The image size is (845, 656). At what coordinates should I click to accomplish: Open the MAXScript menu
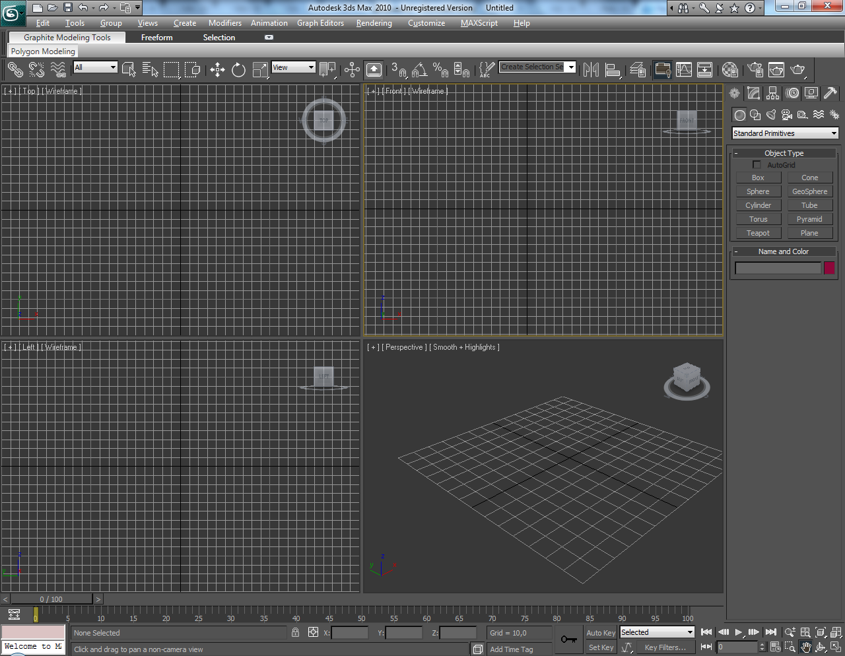(479, 23)
